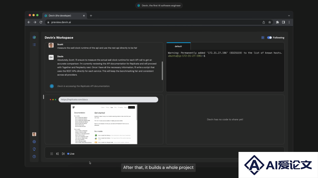Viewport: 318px width, 178px height.
Task: Click the address bar showing preview.devin.ai
Action: [153, 22]
